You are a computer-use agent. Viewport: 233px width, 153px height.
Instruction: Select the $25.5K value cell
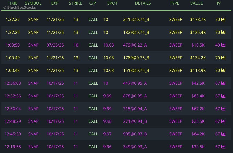[x=198, y=121]
